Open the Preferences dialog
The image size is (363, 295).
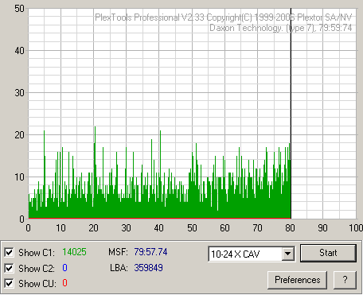pyautogui.click(x=297, y=280)
